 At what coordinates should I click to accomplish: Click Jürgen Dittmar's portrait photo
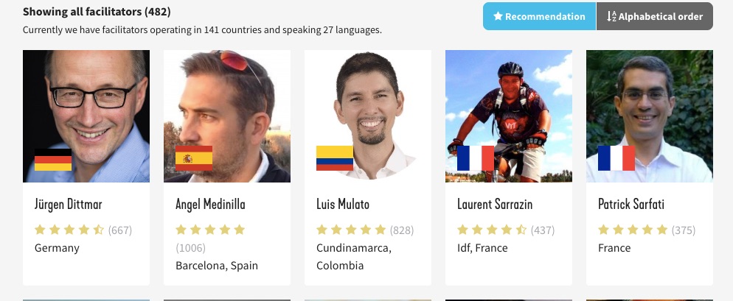pyautogui.click(x=86, y=116)
